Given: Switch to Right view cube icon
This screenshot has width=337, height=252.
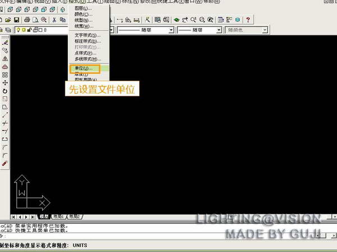Looking at the screenshot, I should tap(35, 10).
